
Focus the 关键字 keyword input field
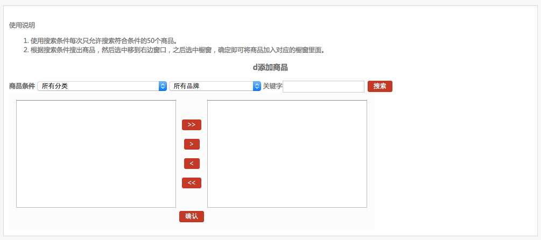click(324, 87)
